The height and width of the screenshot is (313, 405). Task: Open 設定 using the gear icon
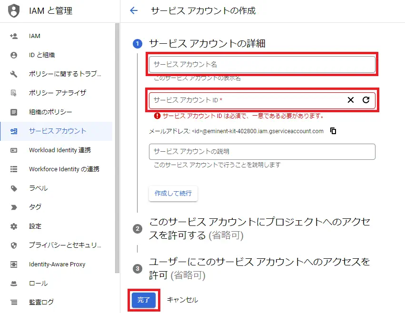[14, 226]
